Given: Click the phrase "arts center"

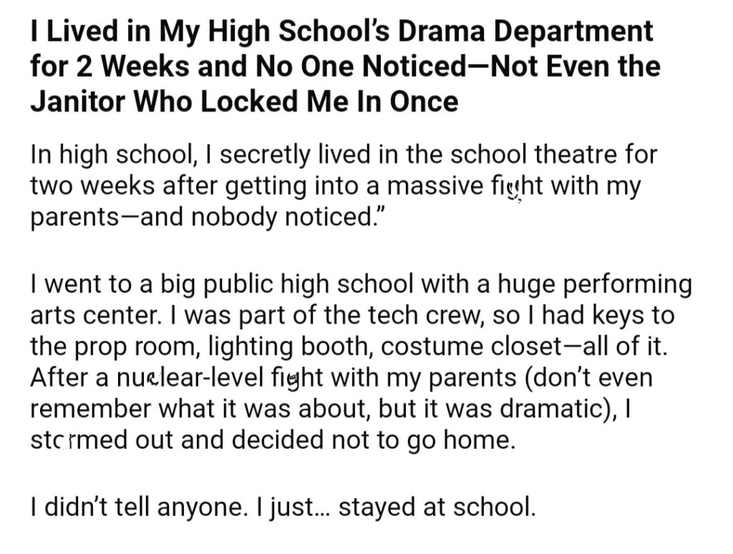Looking at the screenshot, I should click(94, 315).
